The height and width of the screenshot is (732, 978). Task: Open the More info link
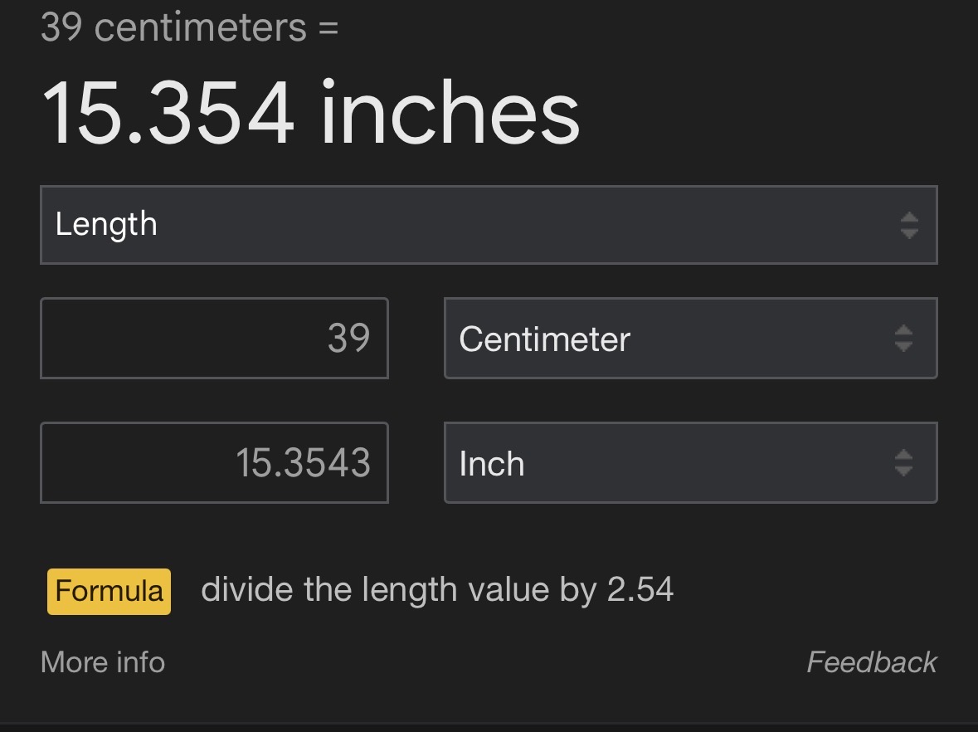[x=103, y=662]
